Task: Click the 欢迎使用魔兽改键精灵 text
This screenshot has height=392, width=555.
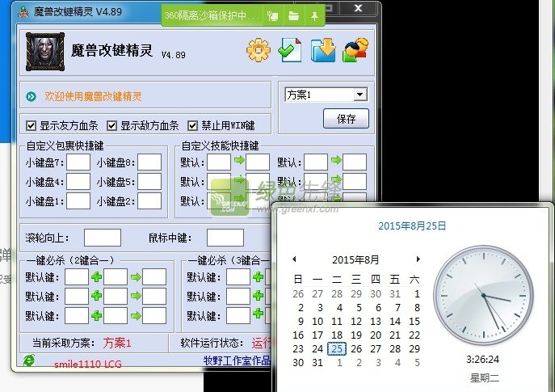Action: click(x=93, y=96)
